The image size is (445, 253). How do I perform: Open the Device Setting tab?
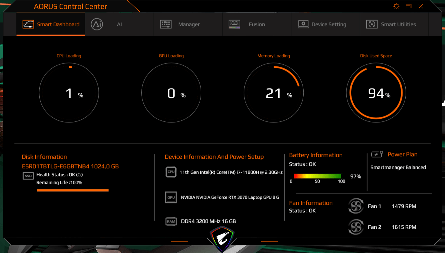[x=326, y=24]
